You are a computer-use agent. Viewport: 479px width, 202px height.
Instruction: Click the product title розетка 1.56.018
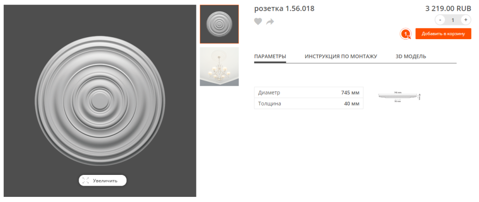(284, 8)
